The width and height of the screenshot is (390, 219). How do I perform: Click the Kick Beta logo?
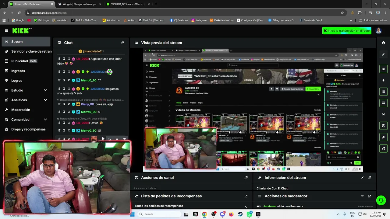(x=22, y=30)
